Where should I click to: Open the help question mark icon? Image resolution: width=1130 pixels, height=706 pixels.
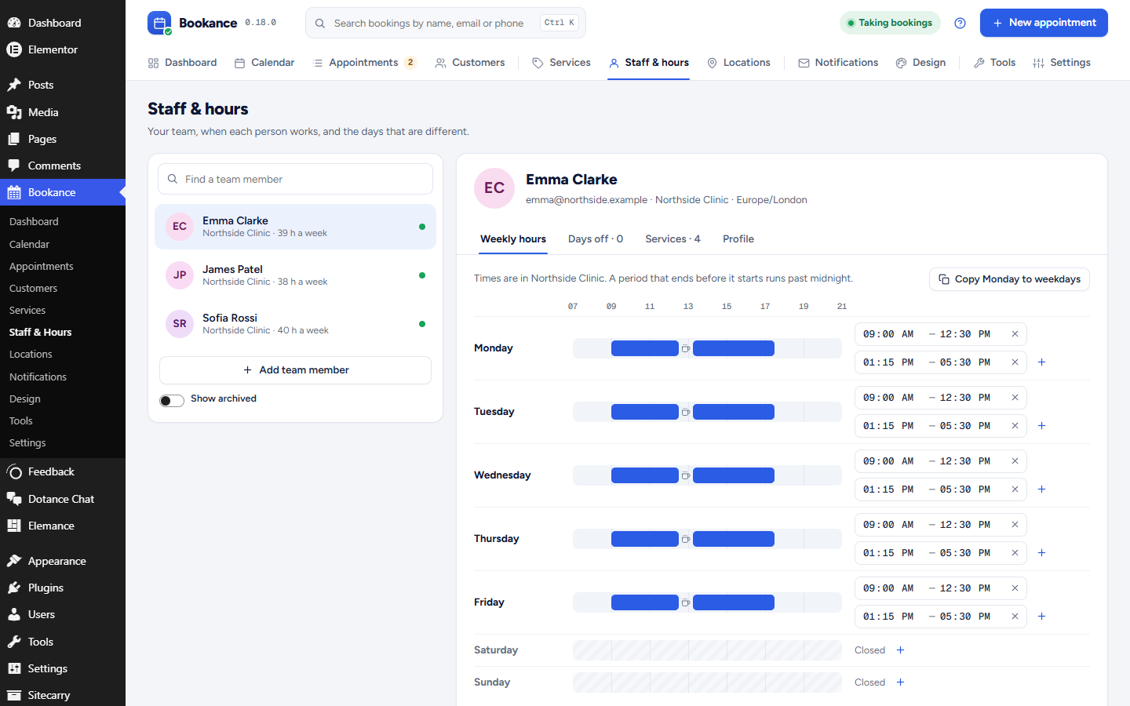coord(960,23)
